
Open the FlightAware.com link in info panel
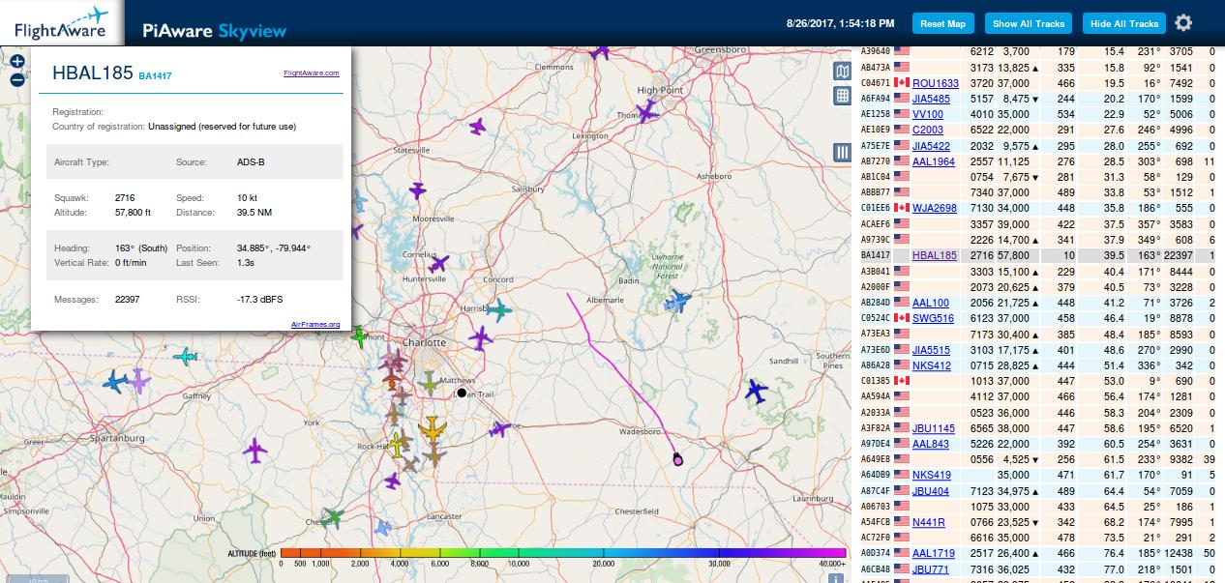312,73
